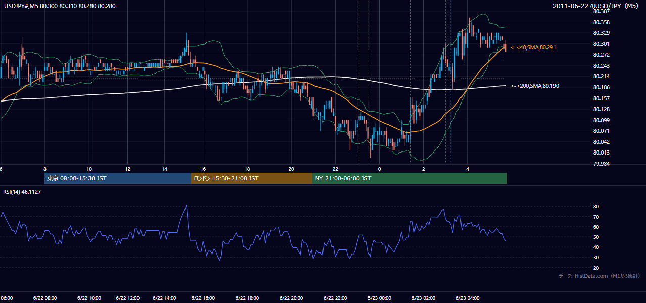Click the RSI 40 level label
Image resolution: width=646 pixels, height=303 pixels.
(x=596, y=247)
